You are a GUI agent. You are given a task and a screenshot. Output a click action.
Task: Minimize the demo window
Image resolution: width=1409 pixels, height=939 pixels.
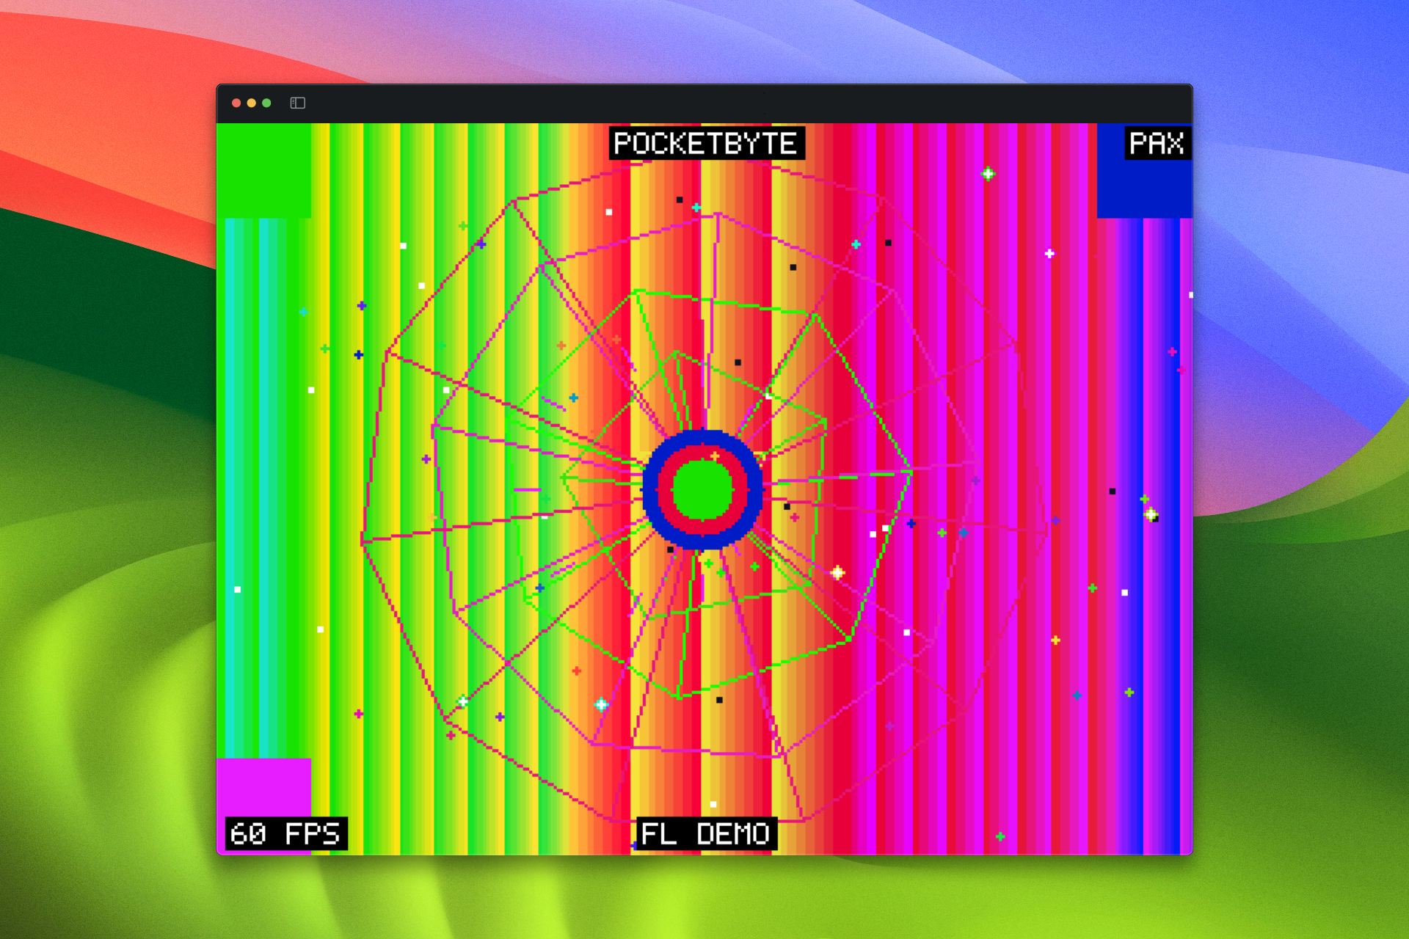(x=252, y=103)
